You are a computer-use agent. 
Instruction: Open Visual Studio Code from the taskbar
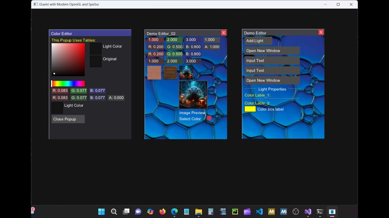tap(259, 212)
